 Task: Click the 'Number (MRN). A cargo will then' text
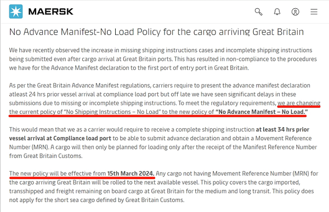pos(52,147)
